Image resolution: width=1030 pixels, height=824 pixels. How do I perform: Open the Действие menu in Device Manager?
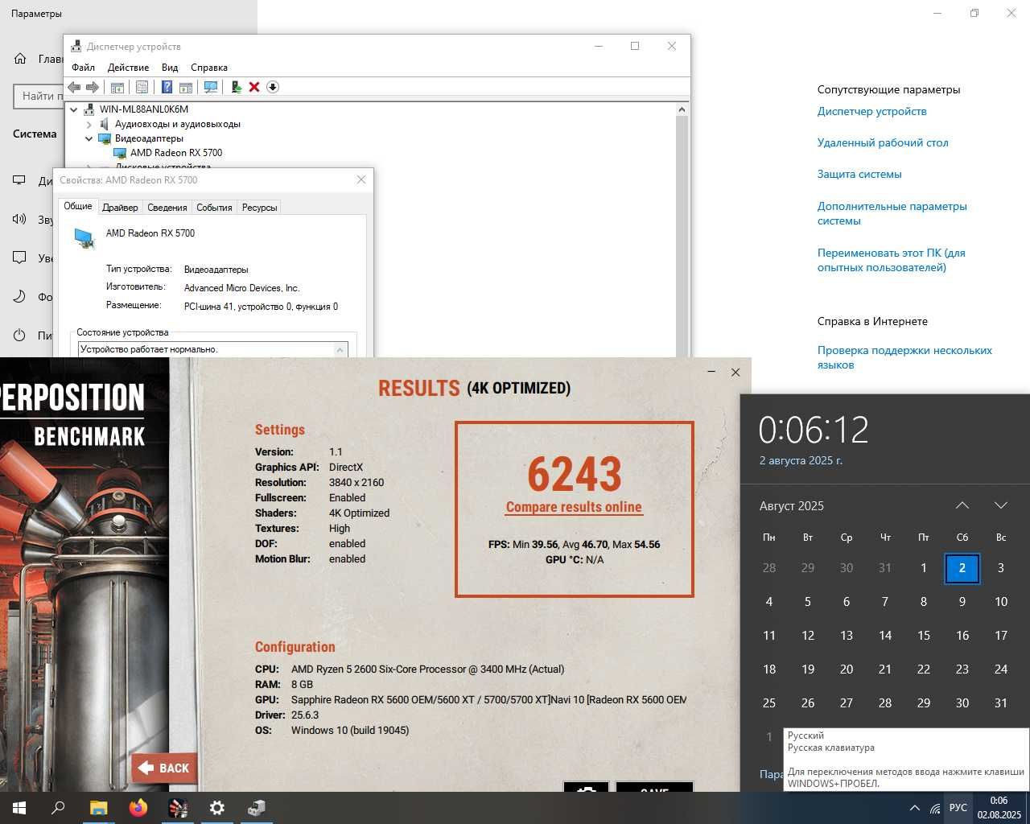[128, 68]
